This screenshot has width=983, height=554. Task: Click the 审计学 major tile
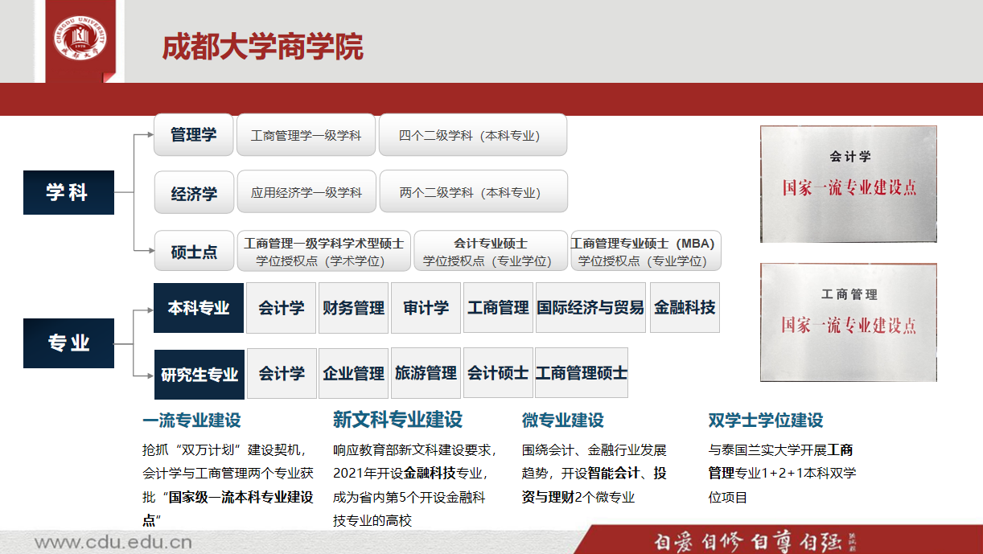click(x=426, y=308)
